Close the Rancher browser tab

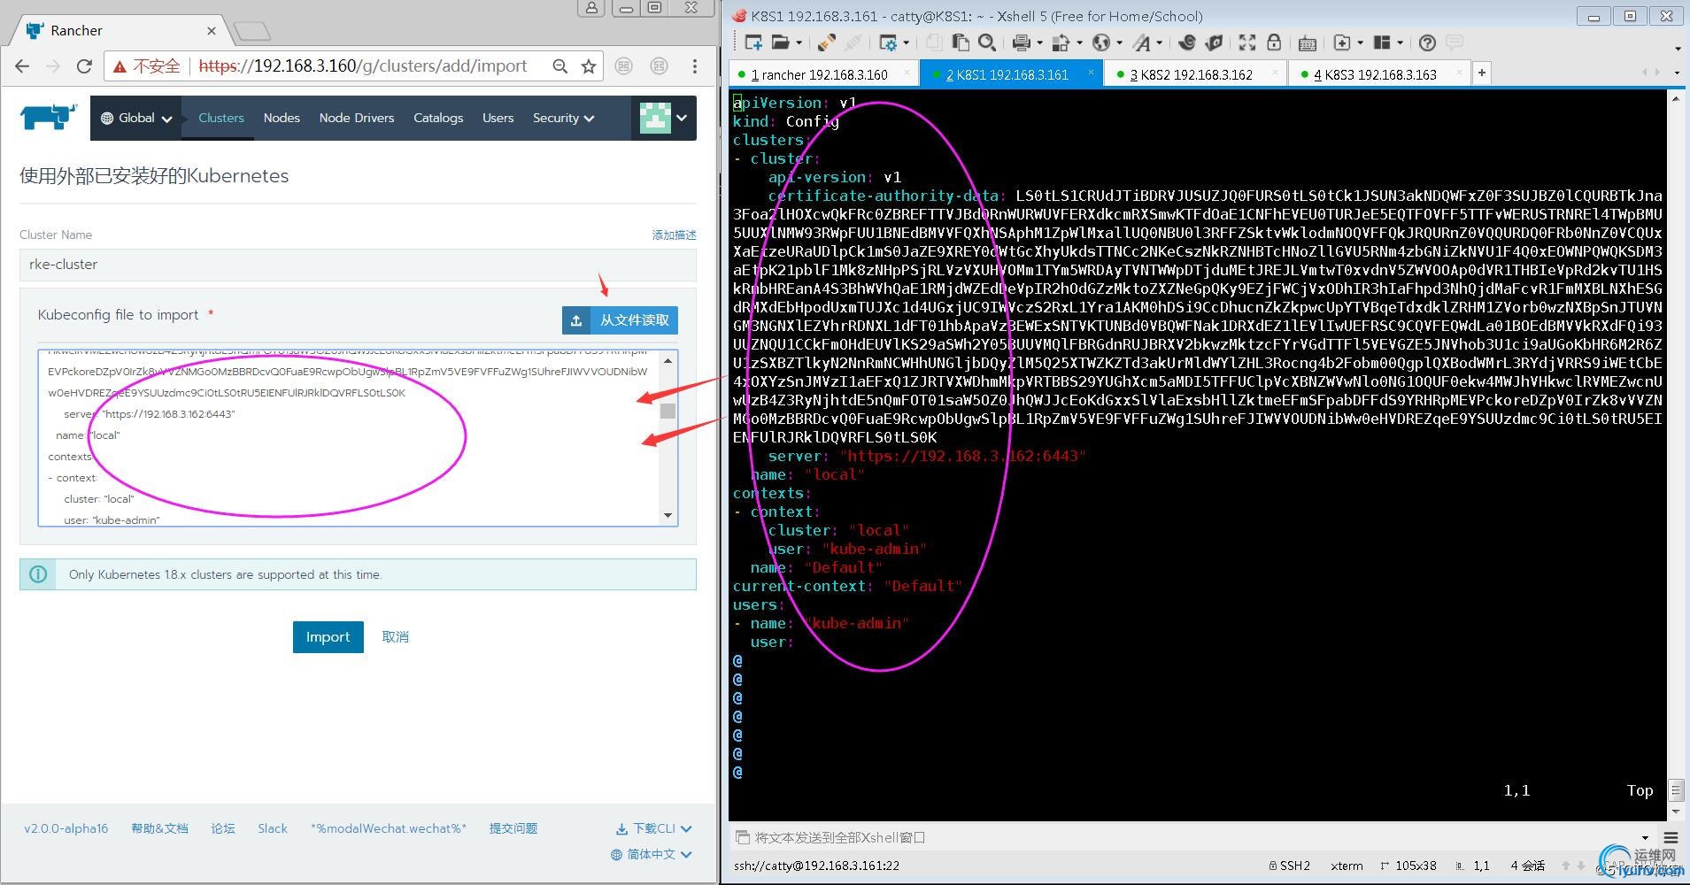coord(211,30)
